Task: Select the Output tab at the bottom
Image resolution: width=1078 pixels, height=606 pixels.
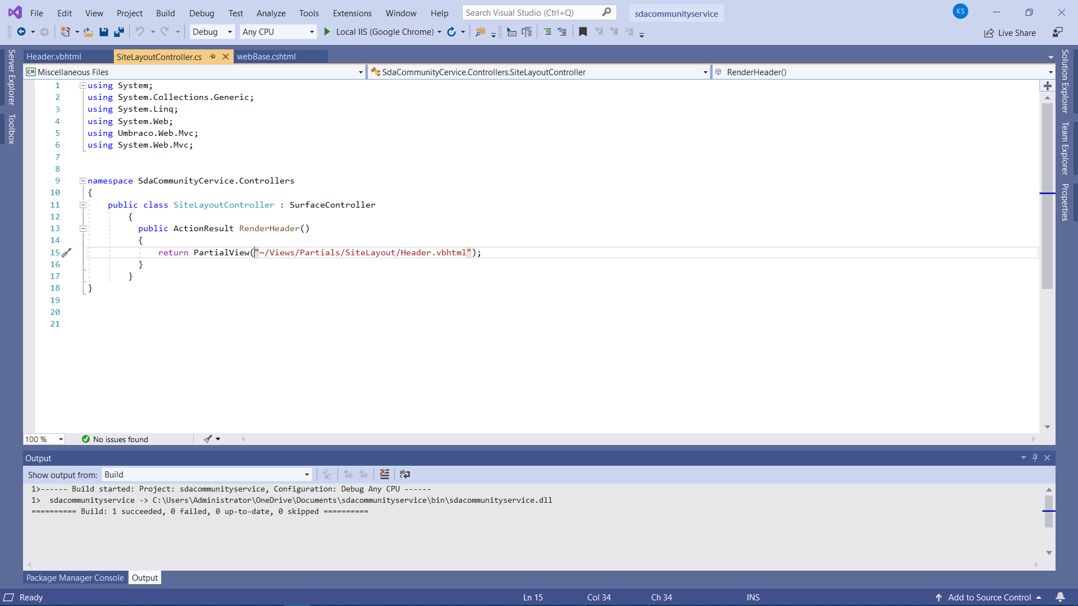Action: point(145,578)
